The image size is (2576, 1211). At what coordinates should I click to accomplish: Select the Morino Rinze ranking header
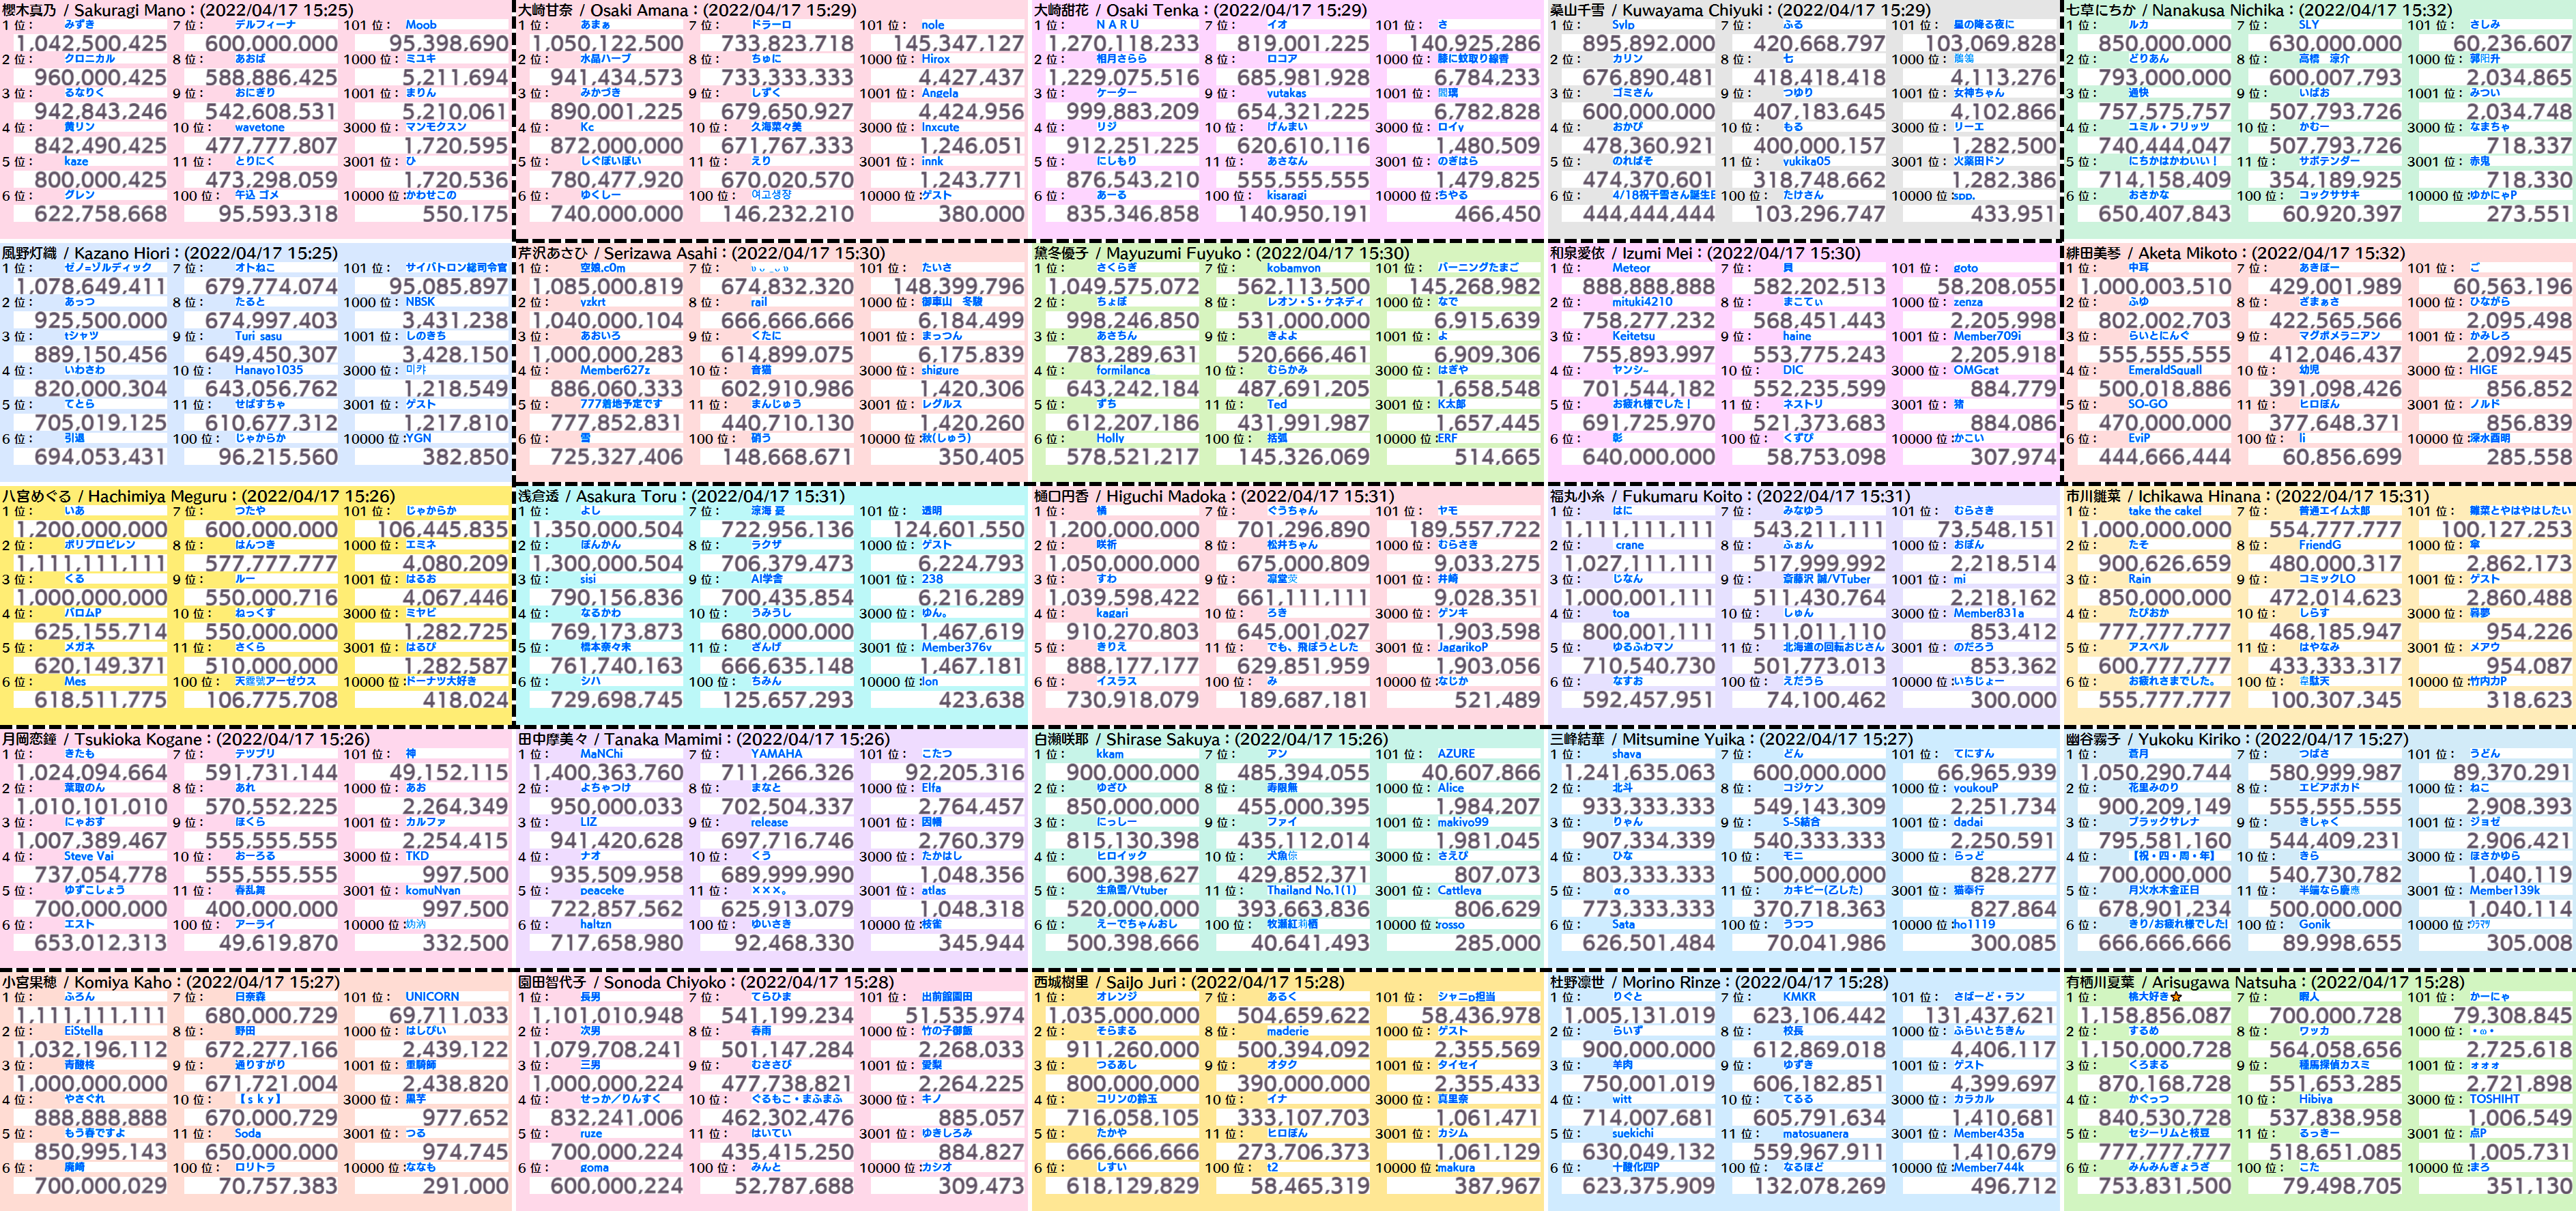pos(1719,982)
